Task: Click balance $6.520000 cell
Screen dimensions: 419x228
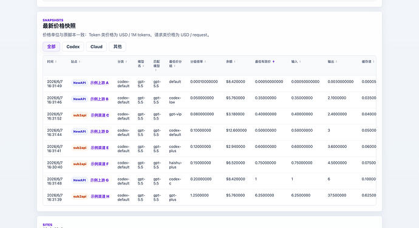Action: pos(235,163)
